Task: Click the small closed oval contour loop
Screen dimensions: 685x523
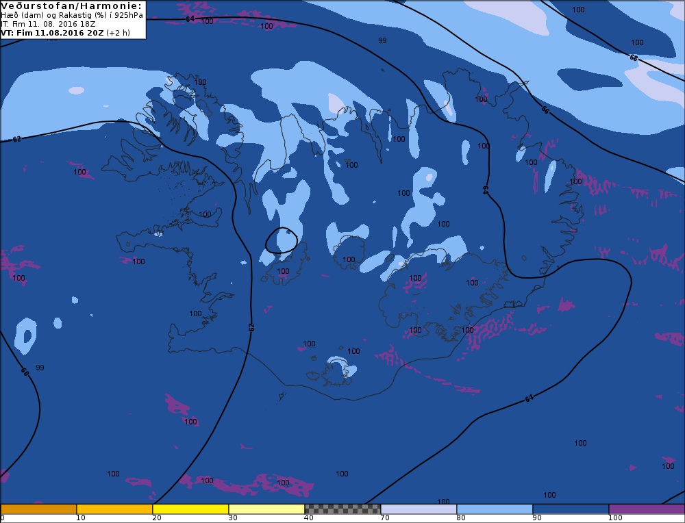Action: 282,240
